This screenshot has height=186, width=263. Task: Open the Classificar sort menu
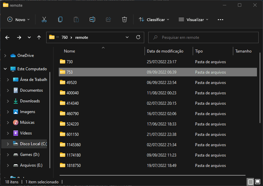154,20
